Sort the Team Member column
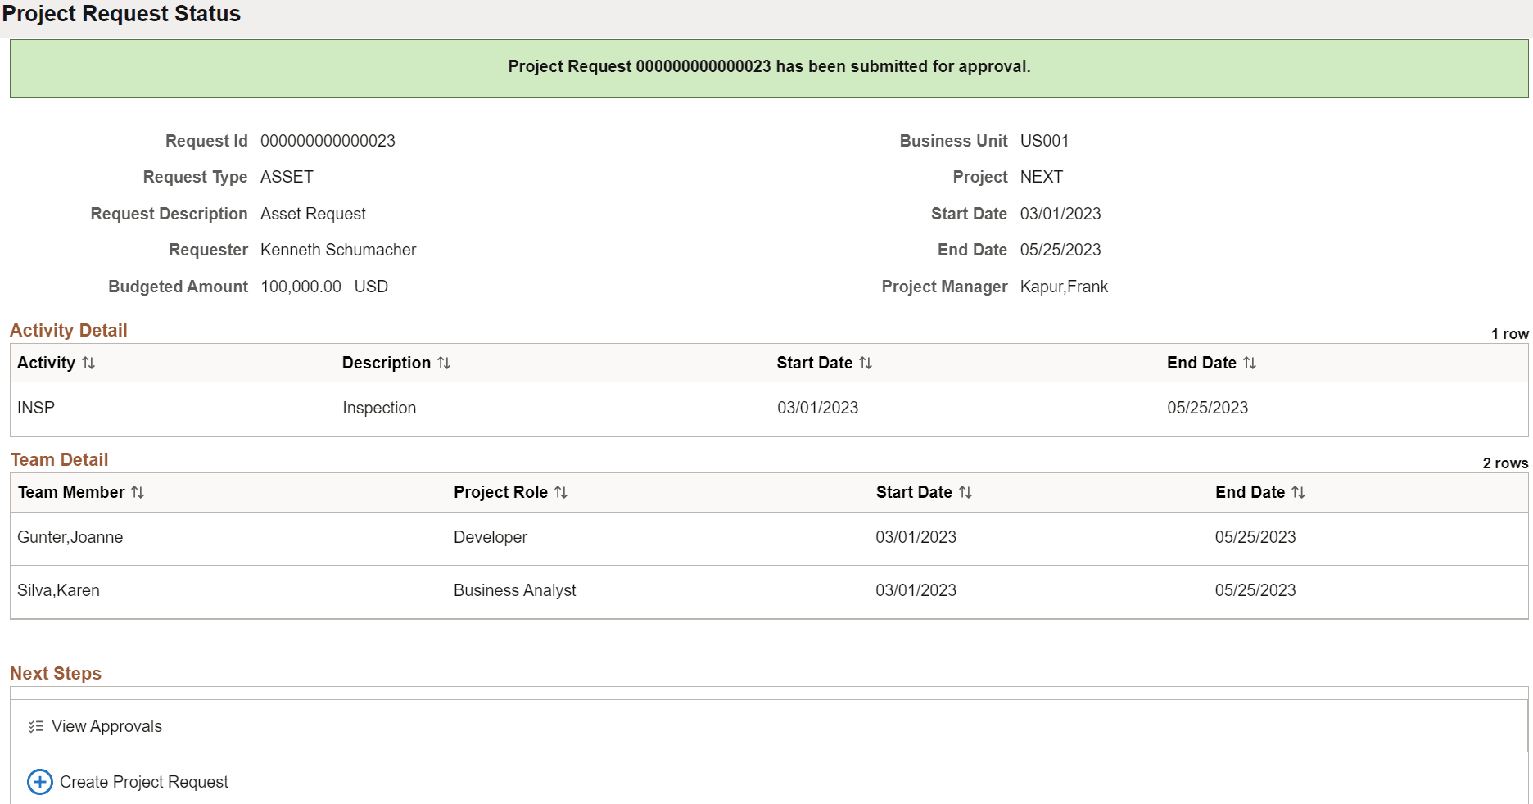The image size is (1533, 804). tap(138, 492)
